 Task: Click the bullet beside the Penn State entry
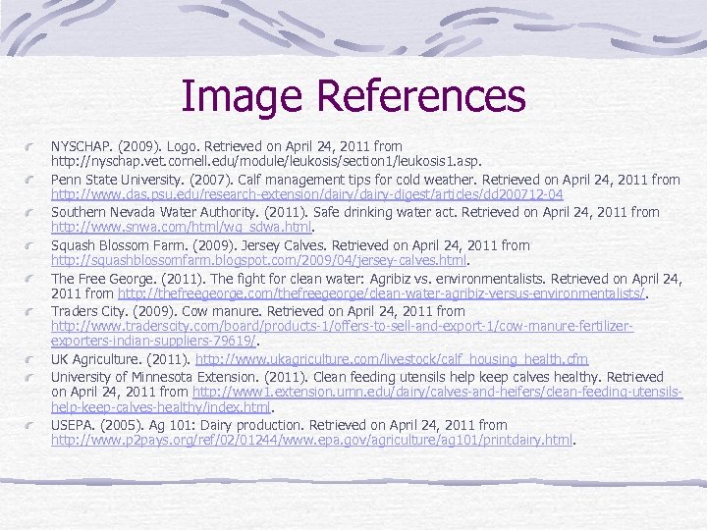[29, 181]
